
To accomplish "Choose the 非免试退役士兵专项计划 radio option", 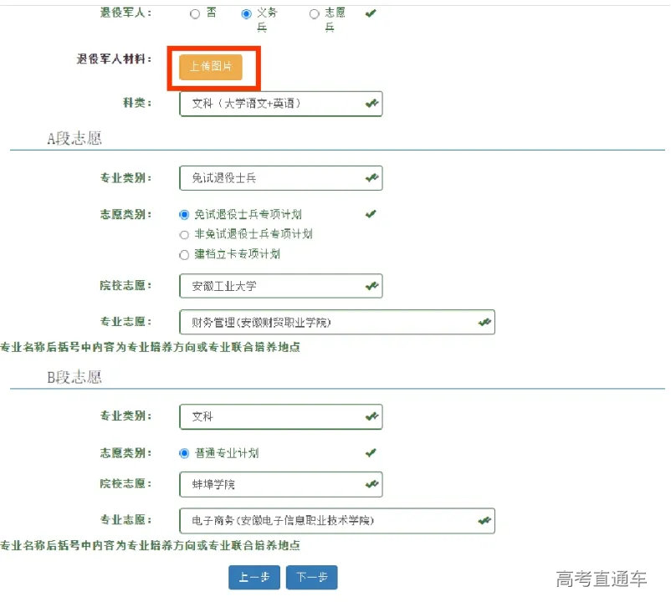I will 184,235.
